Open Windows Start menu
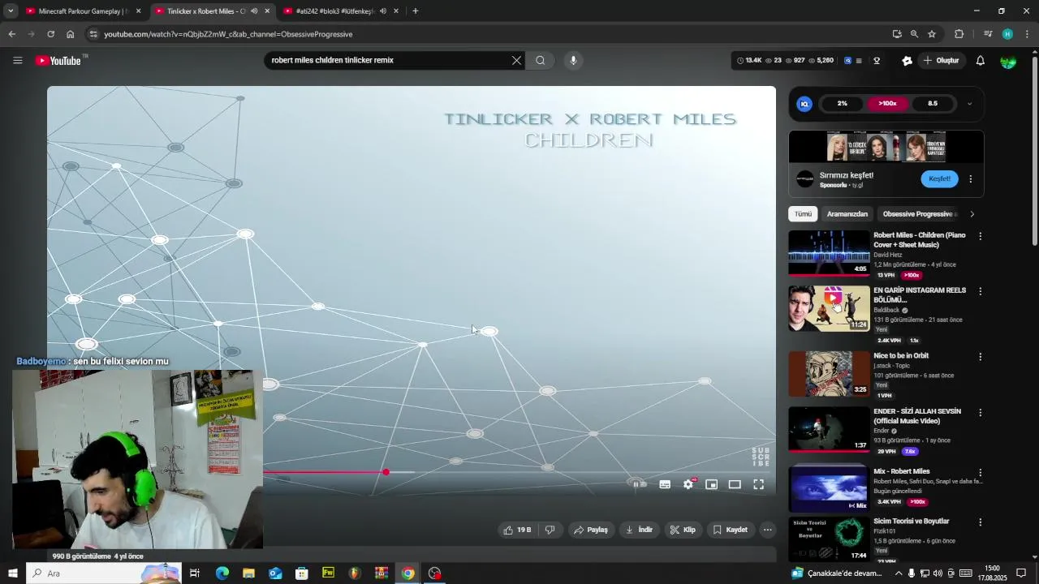 point(13,573)
